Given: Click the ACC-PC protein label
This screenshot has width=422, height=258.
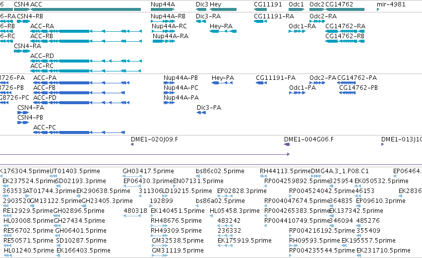Looking at the screenshot, I should 45,128.
